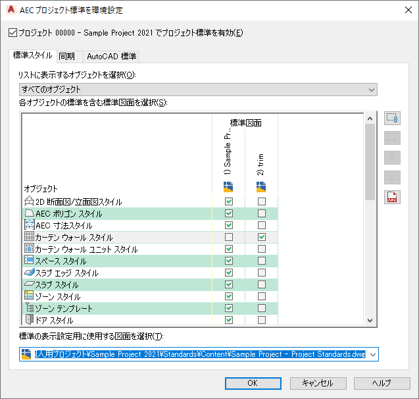The height and width of the screenshot is (399, 419).
Task: Click the AEC ポリゴン スタイル row icon
Action: [x=29, y=213]
